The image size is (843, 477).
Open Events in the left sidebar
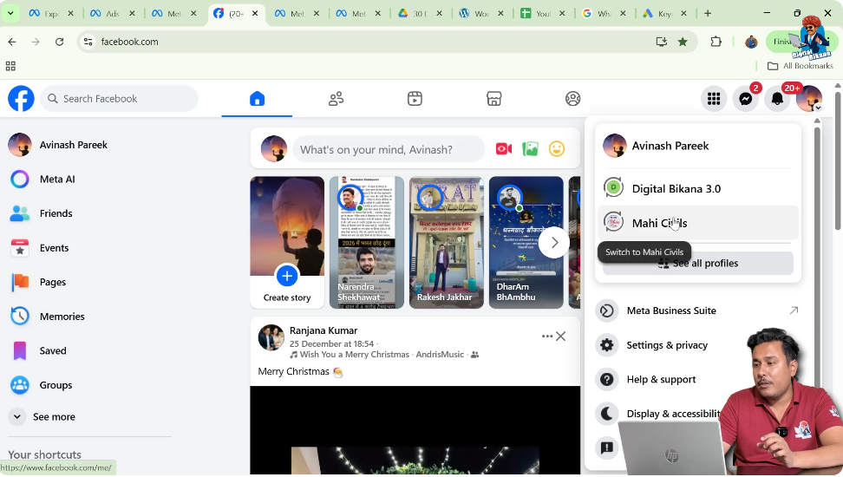click(x=55, y=248)
